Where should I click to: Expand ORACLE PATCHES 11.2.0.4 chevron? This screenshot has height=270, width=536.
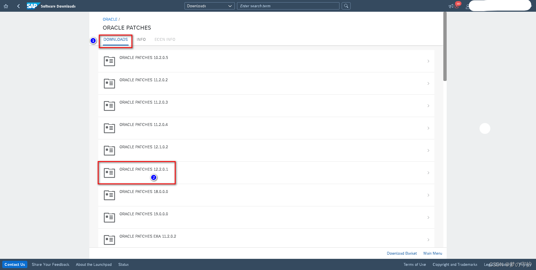(x=428, y=128)
